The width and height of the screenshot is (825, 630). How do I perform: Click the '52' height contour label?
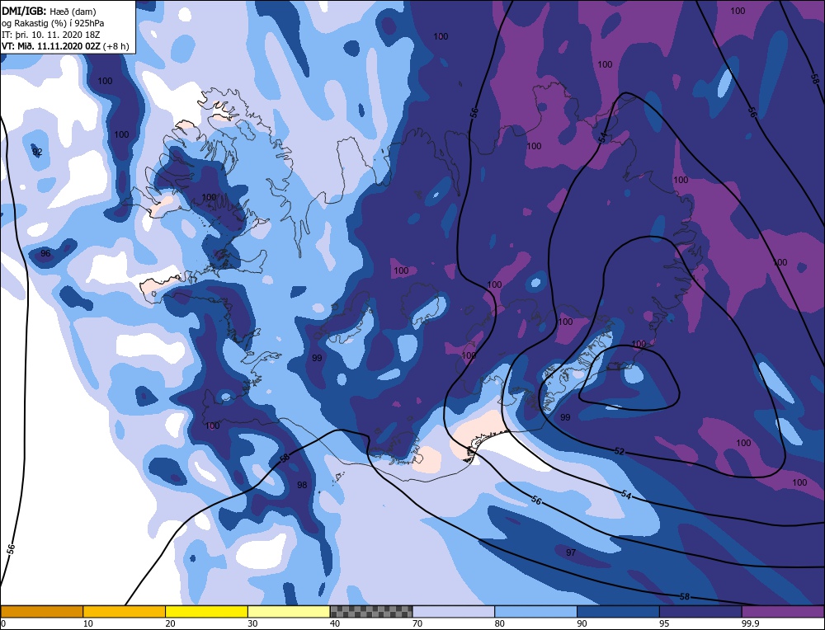coord(620,451)
